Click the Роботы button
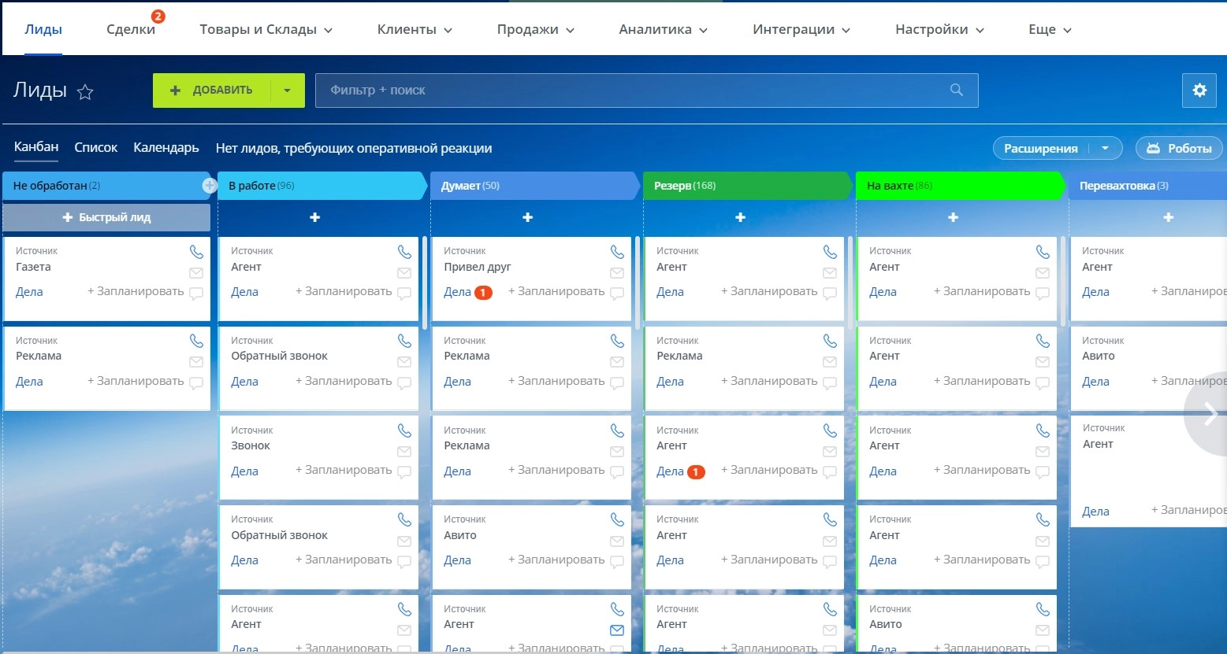 1179,149
